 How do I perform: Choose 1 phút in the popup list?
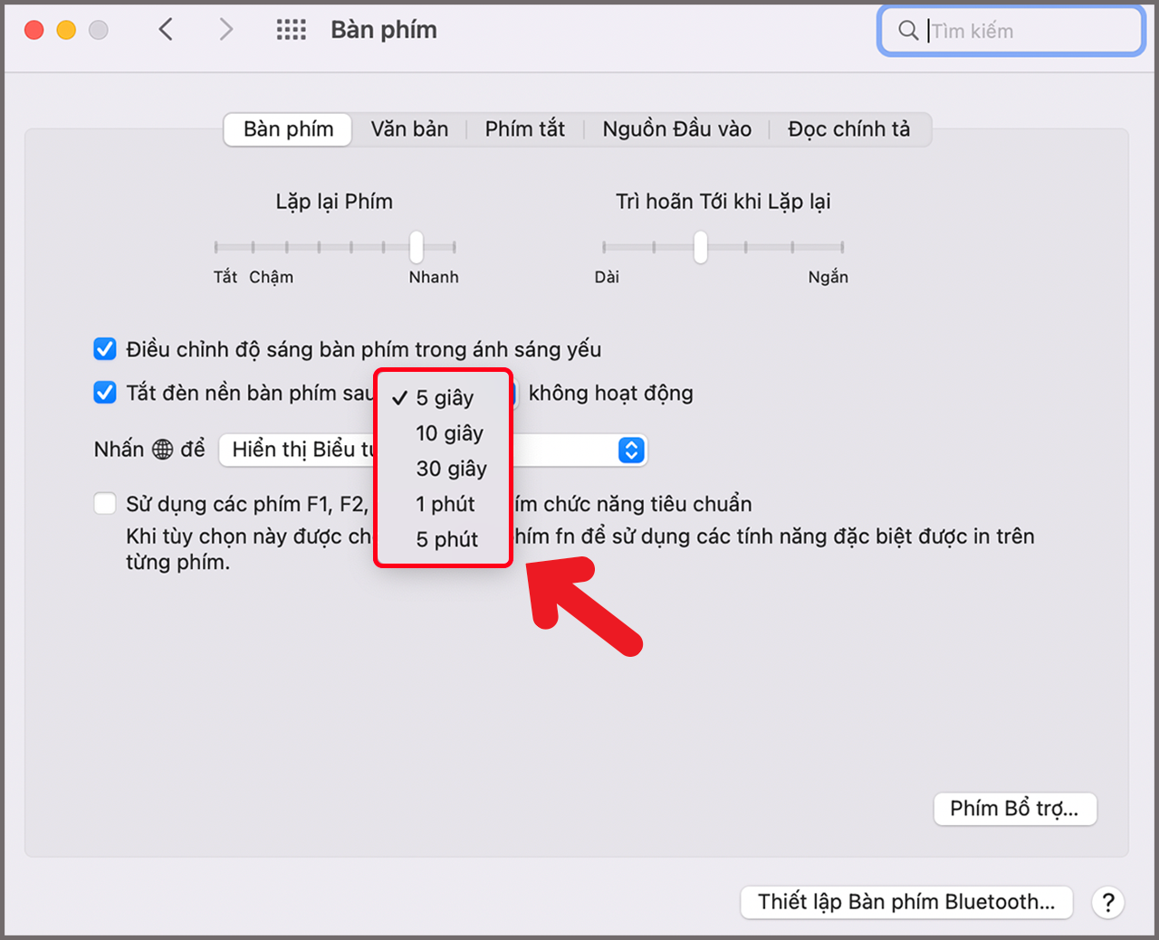tap(444, 504)
